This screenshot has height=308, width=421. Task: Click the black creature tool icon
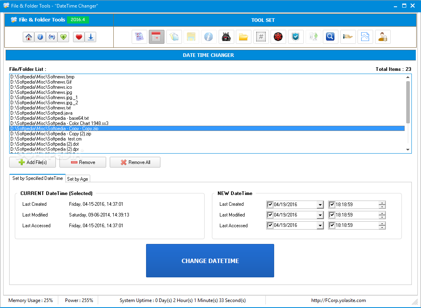226,37
